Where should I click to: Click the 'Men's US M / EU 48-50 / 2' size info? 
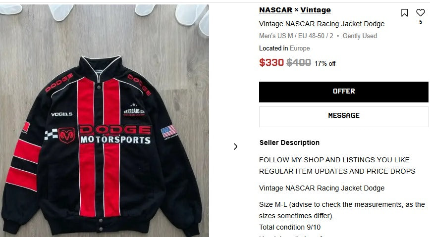[x=296, y=36]
